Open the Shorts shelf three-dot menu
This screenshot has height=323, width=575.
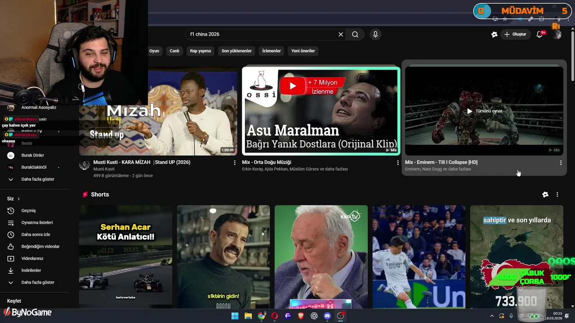tap(557, 195)
